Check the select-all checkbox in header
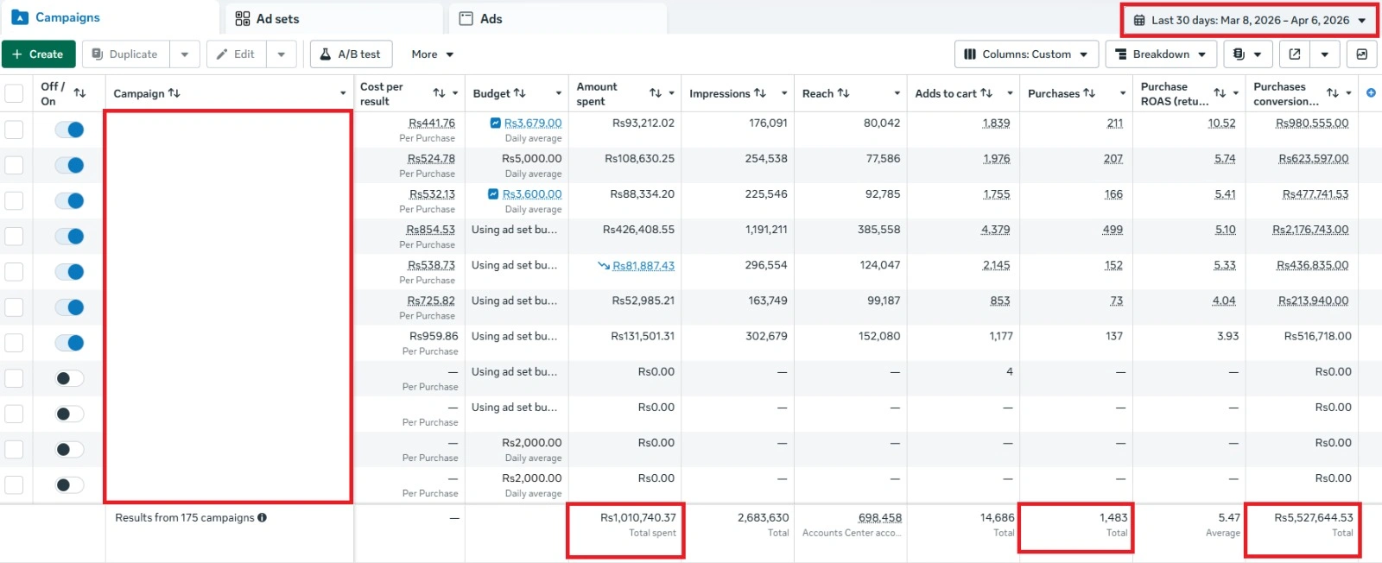The height and width of the screenshot is (563, 1382). (14, 93)
